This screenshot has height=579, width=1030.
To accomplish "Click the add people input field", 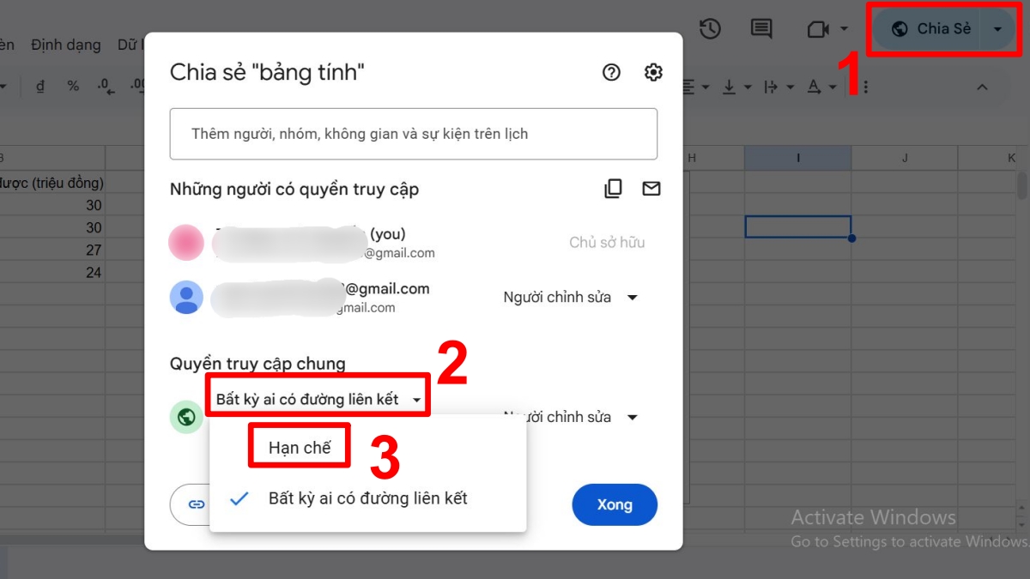I will (414, 133).
